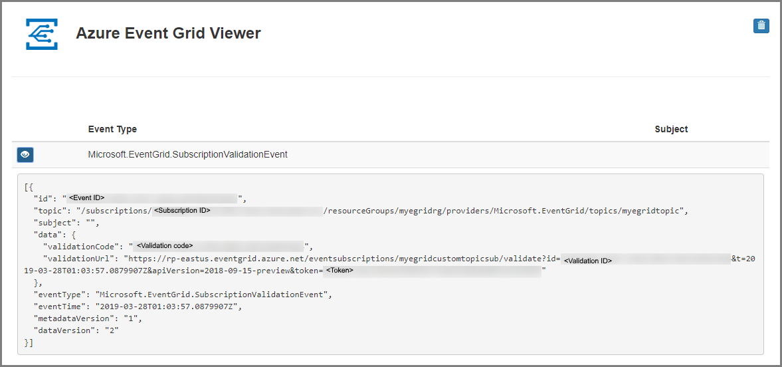Click the Token placeholder in URL
The image size is (782, 367).
[433, 271]
